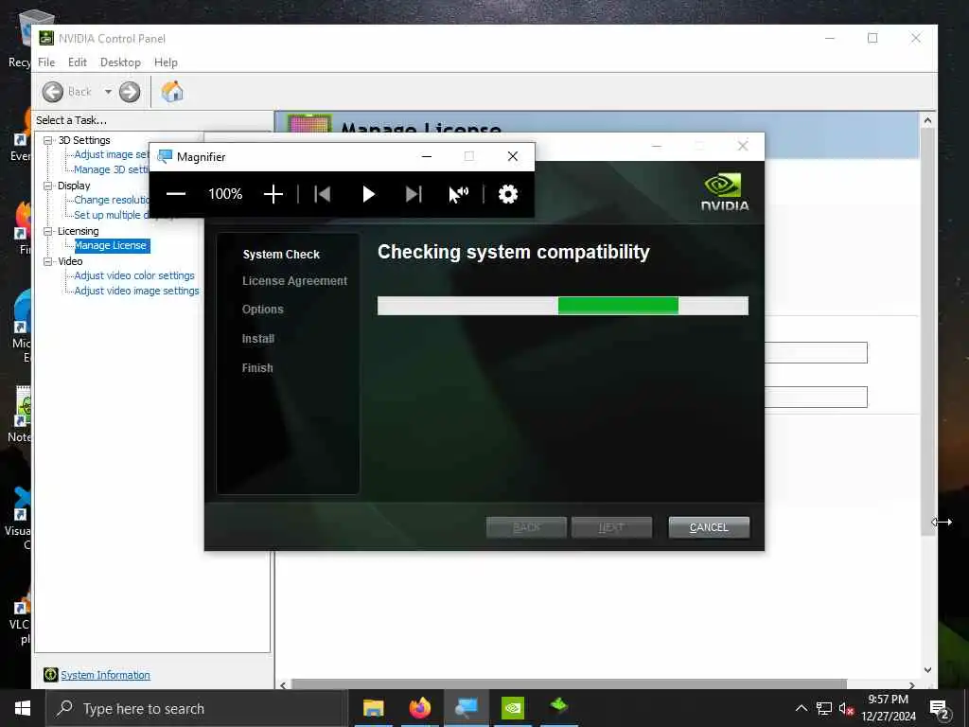Click NVIDIA Control Panel Back arrow
The width and height of the screenshot is (969, 727).
point(53,92)
